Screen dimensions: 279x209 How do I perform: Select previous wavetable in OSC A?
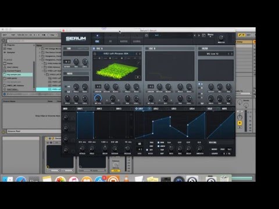click(x=137, y=53)
